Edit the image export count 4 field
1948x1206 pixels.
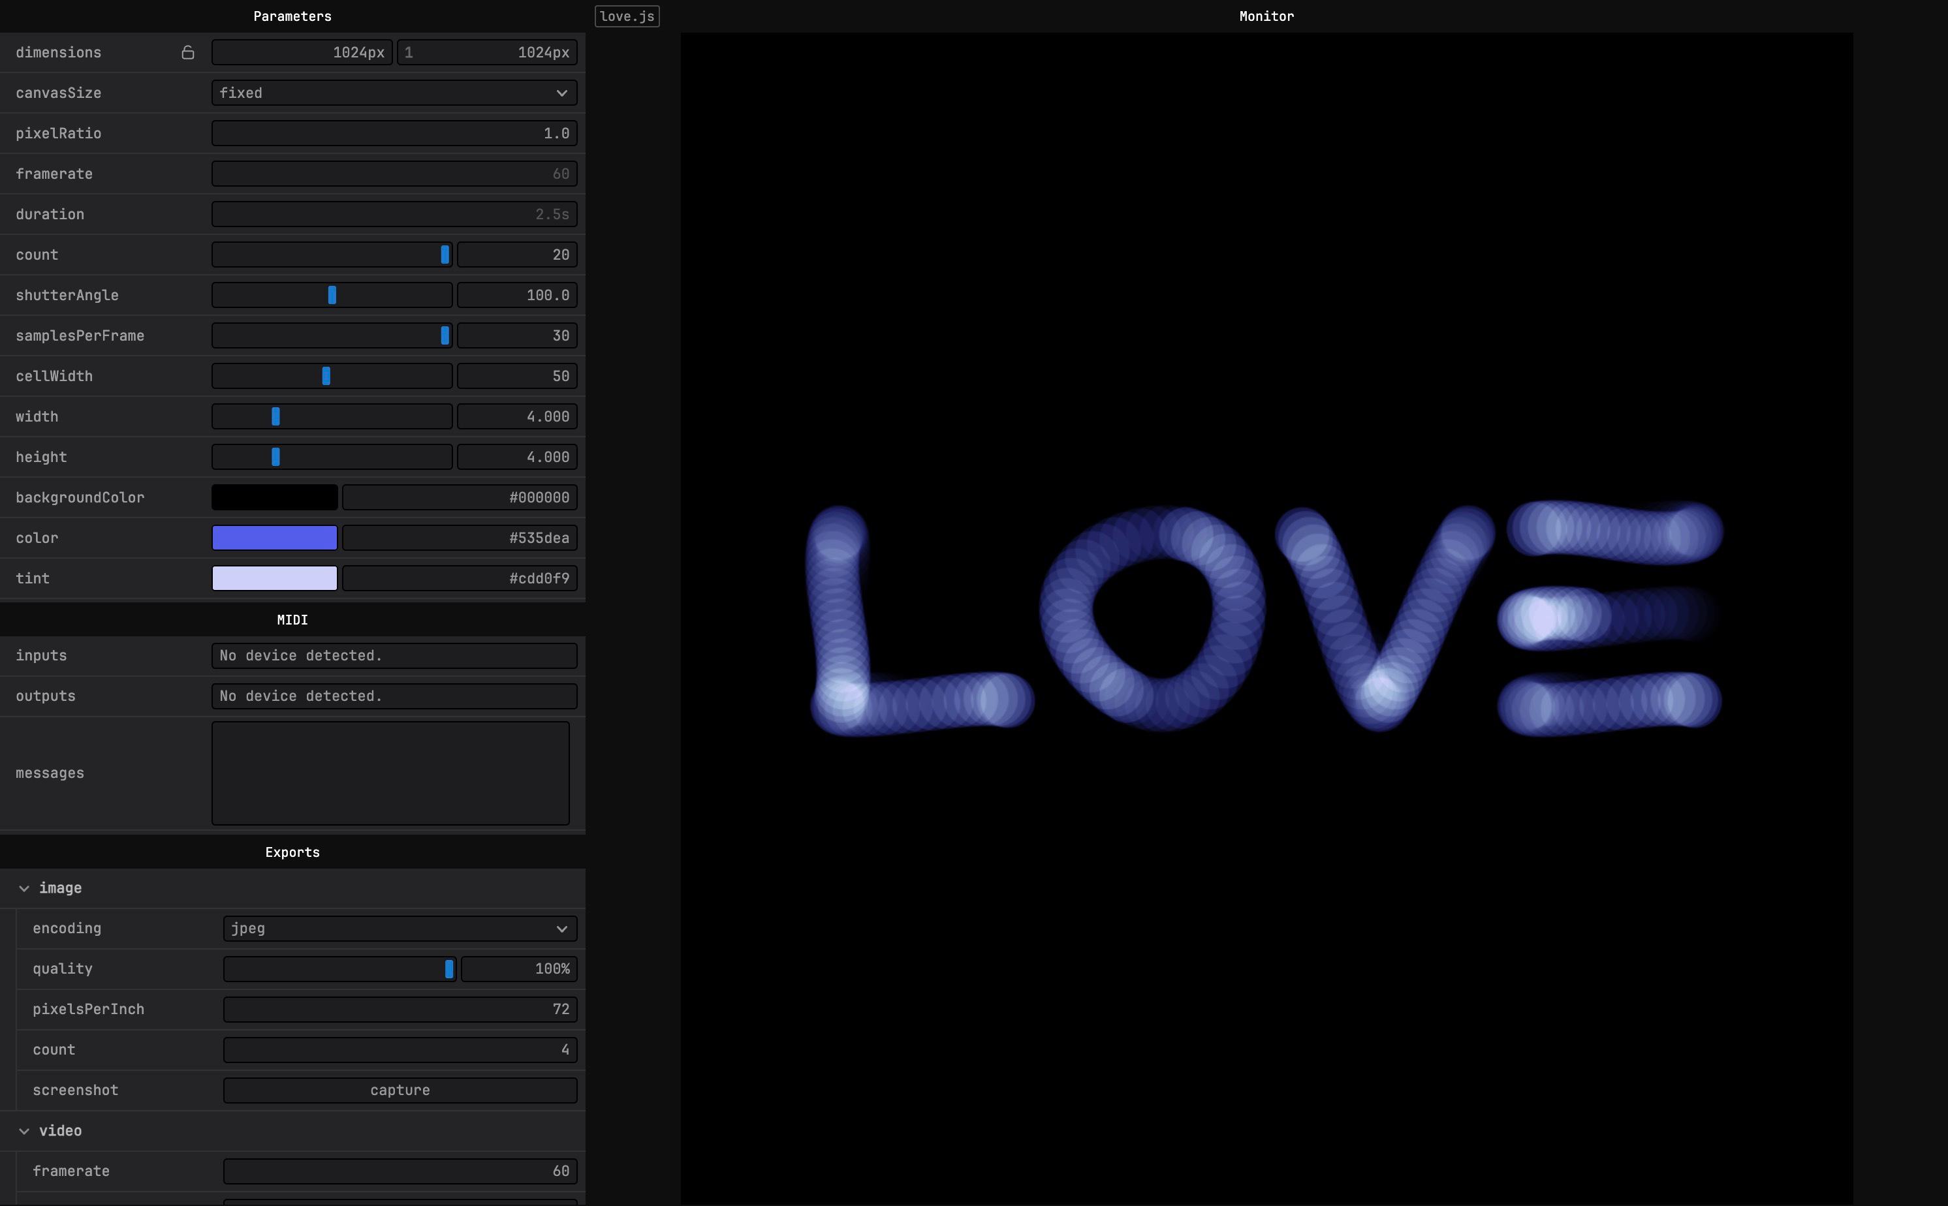click(400, 1049)
